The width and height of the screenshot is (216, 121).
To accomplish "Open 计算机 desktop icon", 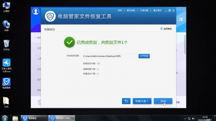I will (6, 7).
